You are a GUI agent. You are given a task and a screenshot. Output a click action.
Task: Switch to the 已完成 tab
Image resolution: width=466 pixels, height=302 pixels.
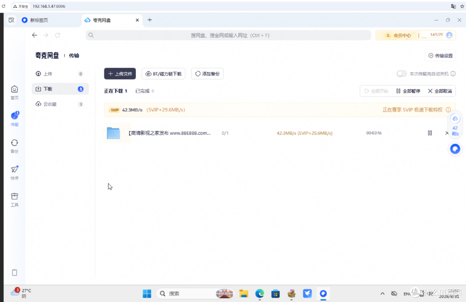[x=145, y=91]
